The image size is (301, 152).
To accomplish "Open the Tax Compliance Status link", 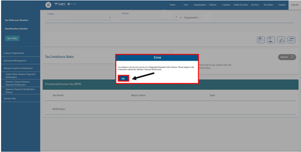I will coord(59,57).
